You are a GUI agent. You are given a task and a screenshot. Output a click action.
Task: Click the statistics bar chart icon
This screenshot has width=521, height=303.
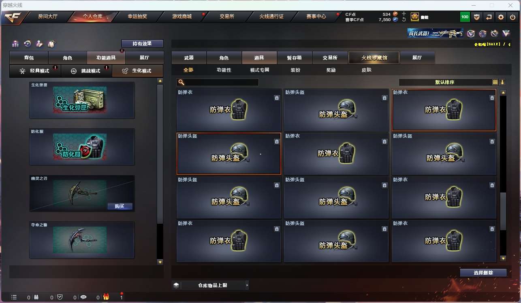(x=15, y=44)
